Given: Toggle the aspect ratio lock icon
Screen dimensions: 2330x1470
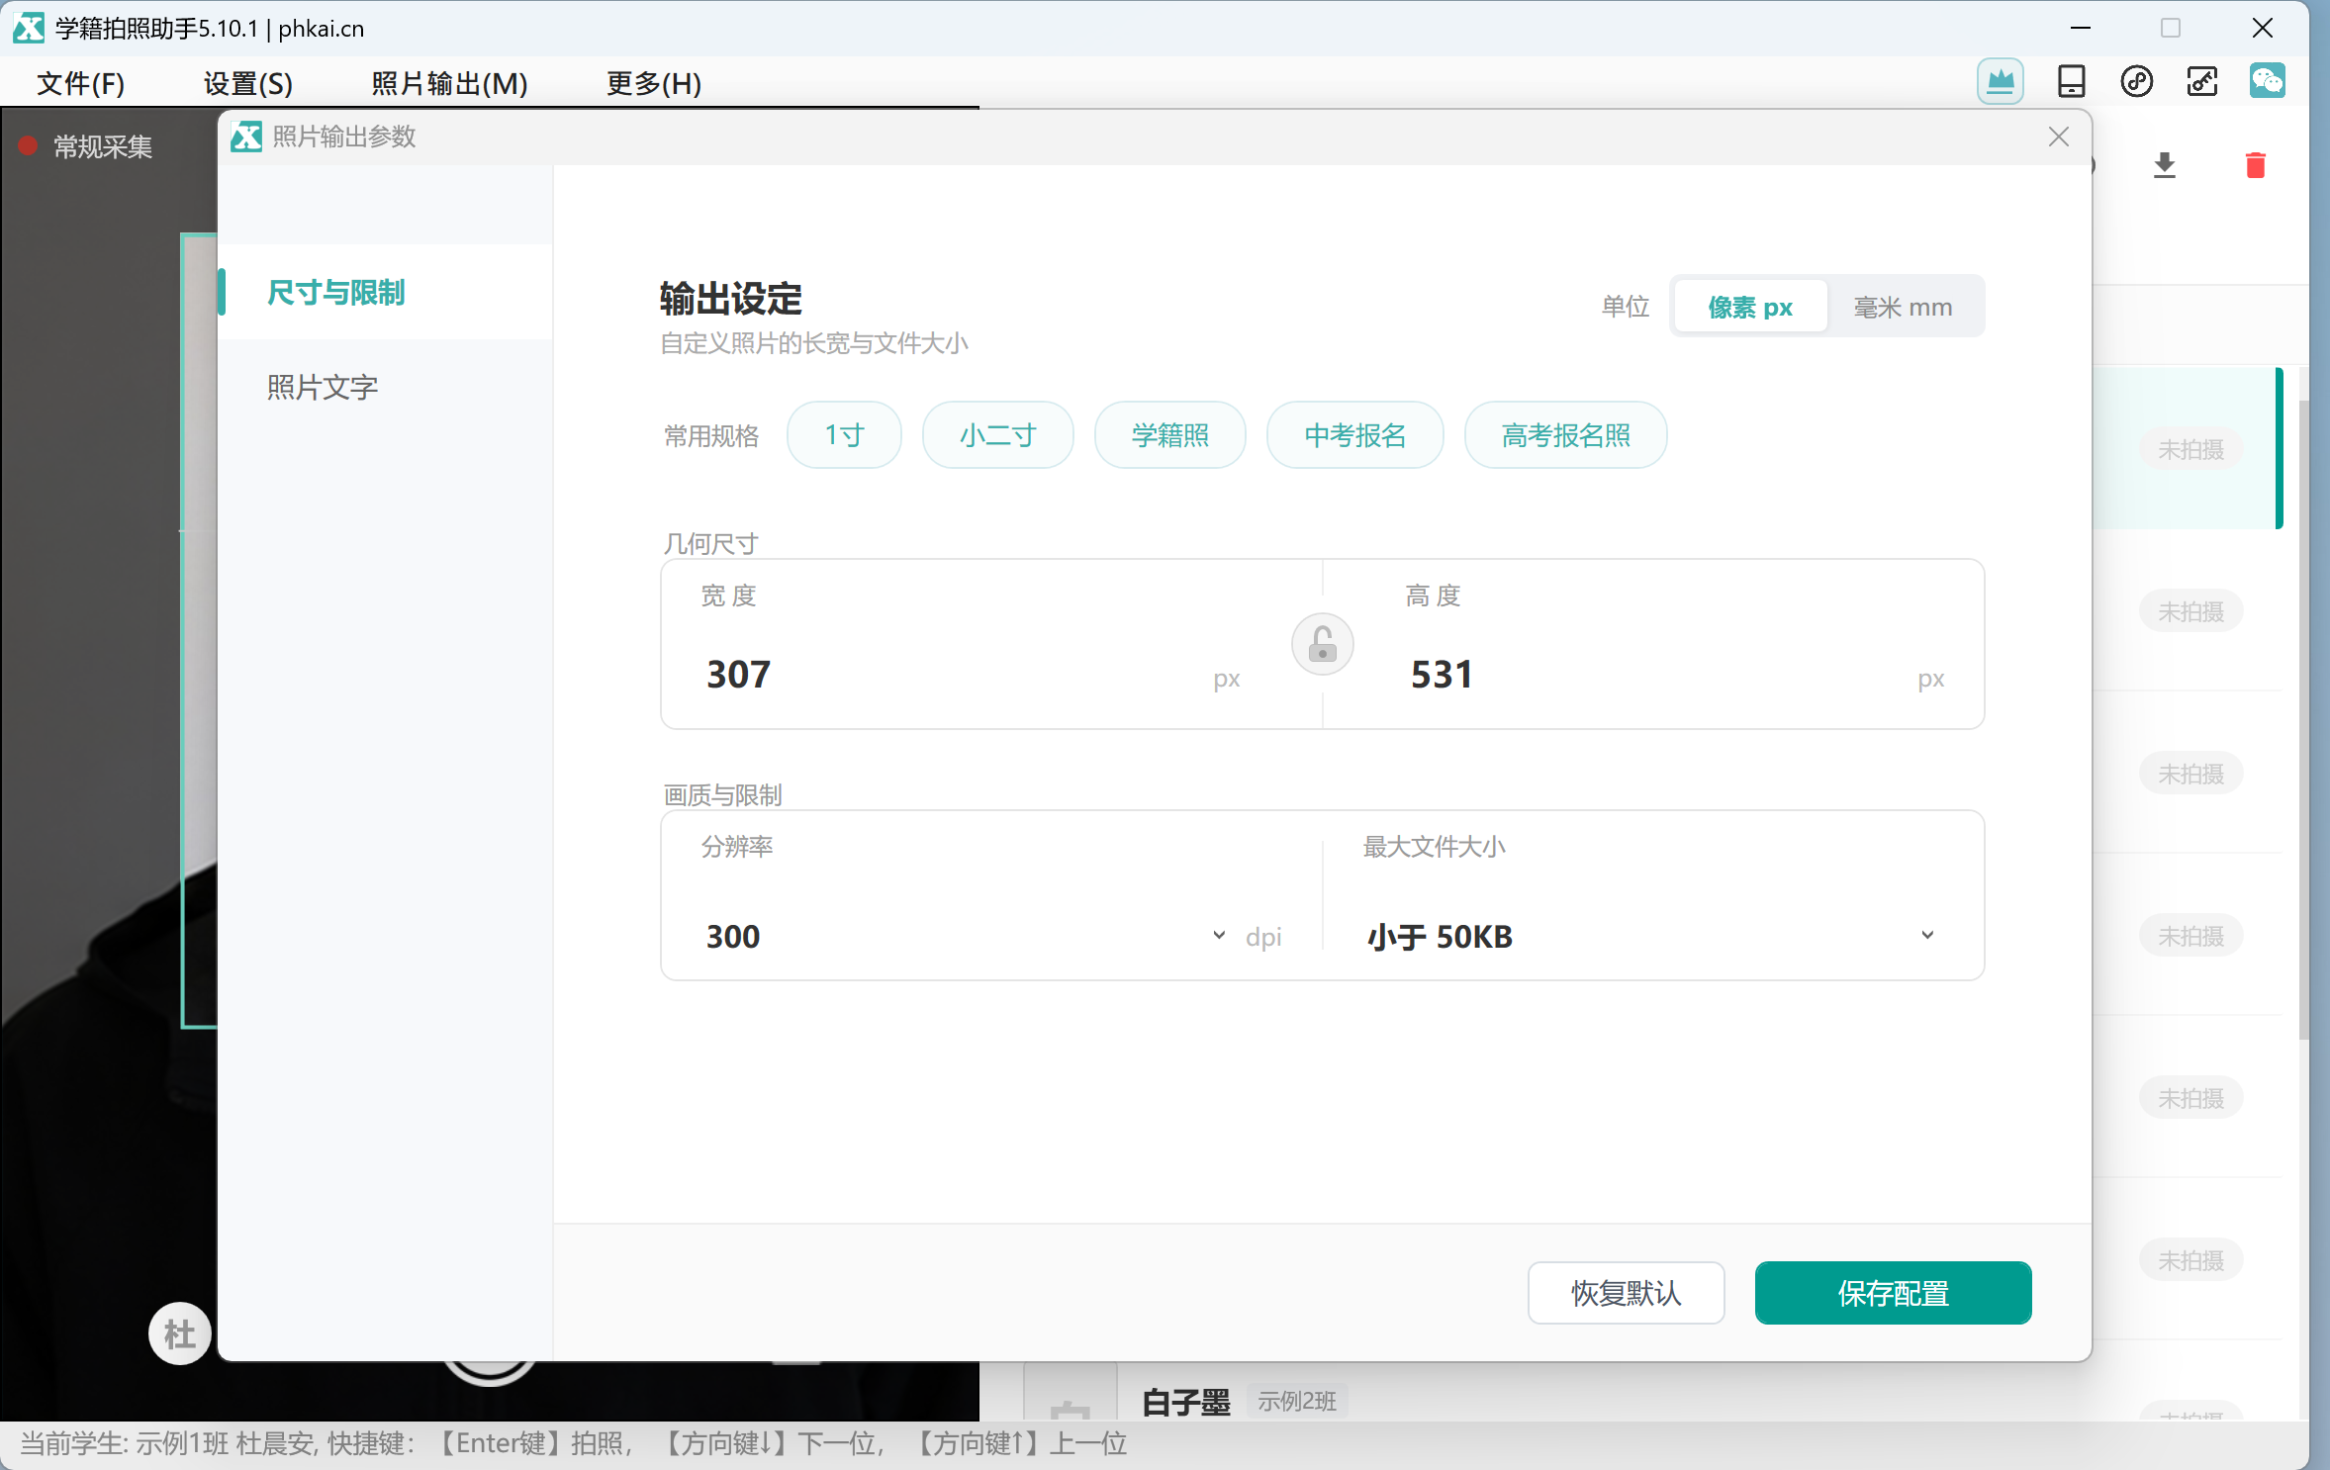Looking at the screenshot, I should [1322, 645].
